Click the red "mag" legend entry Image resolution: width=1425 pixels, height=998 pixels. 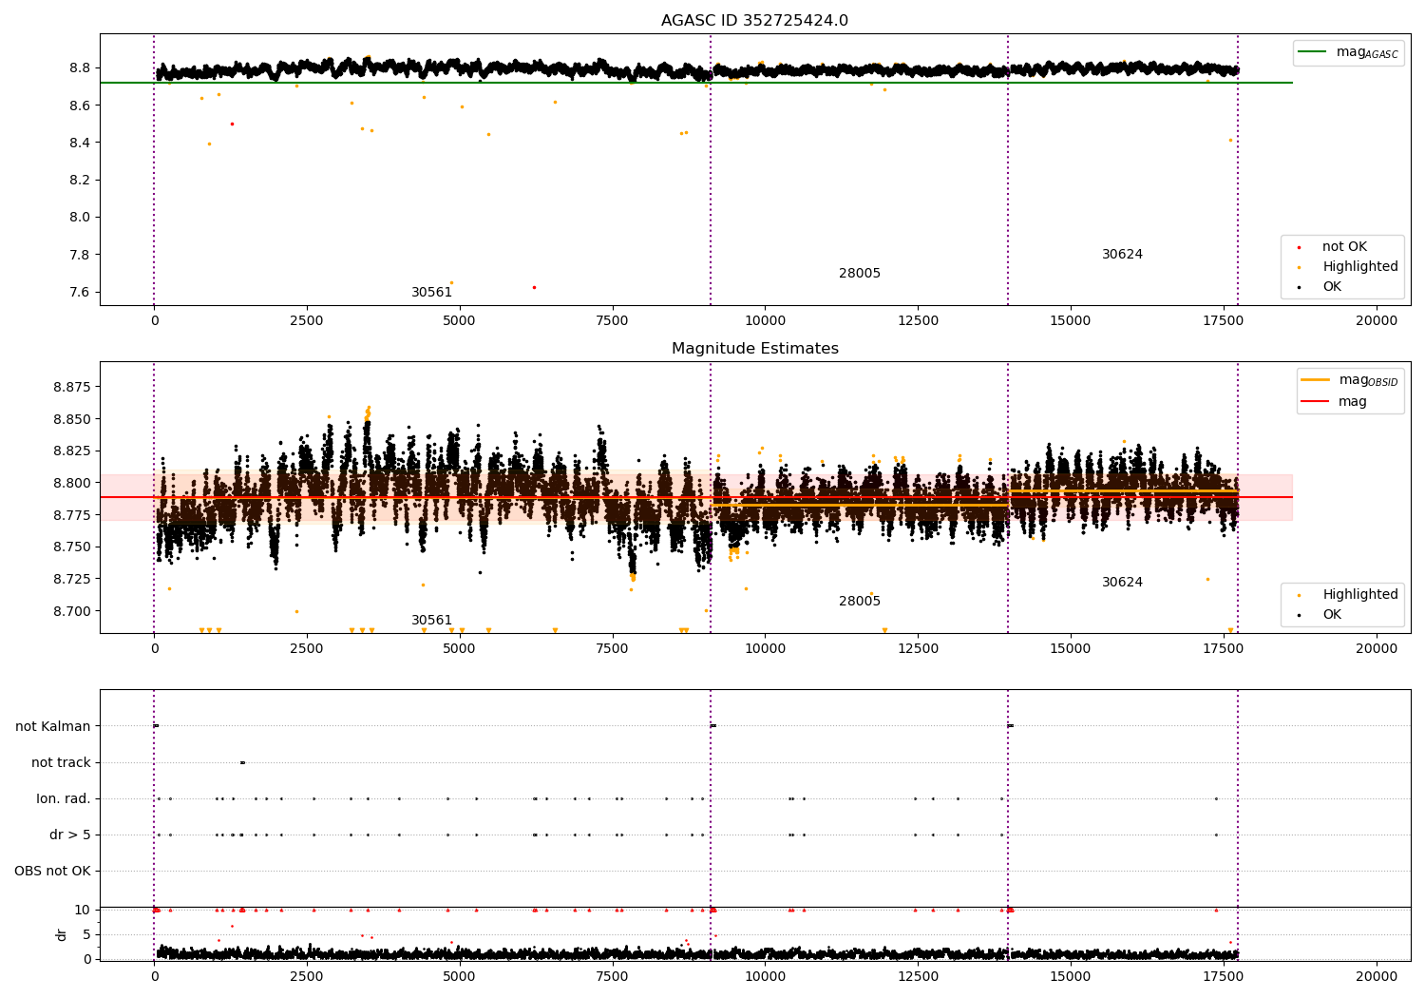tap(1353, 402)
